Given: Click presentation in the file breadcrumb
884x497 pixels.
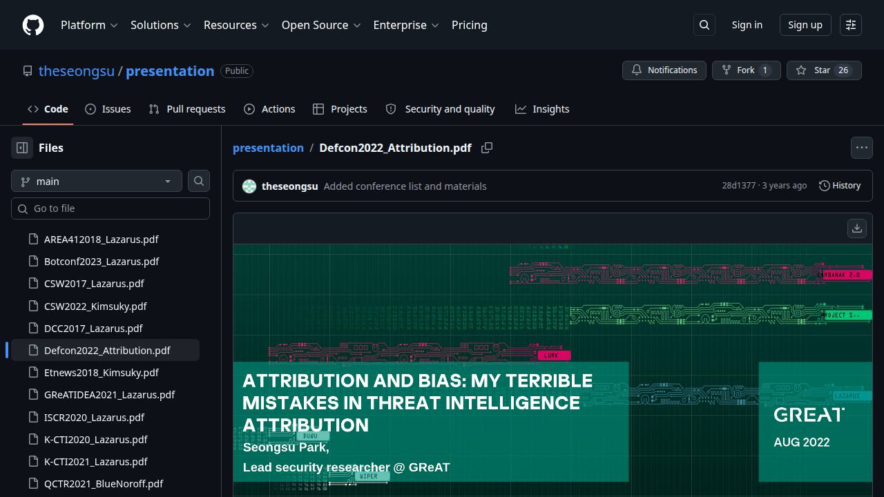Looking at the screenshot, I should (268, 148).
